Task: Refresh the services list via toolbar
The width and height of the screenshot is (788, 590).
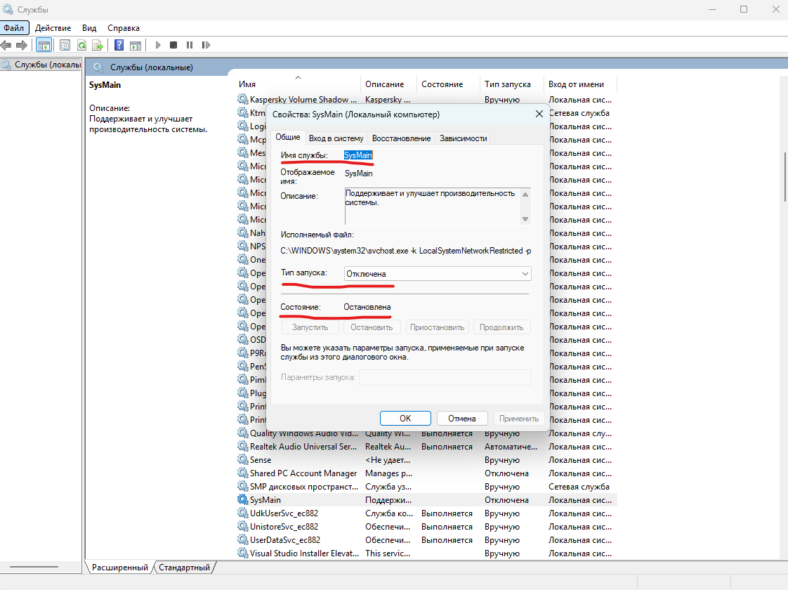Action: [x=81, y=45]
